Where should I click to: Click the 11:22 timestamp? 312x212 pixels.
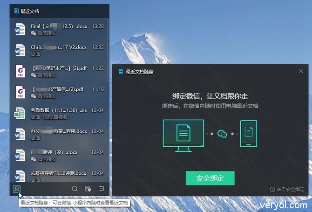[98, 68]
